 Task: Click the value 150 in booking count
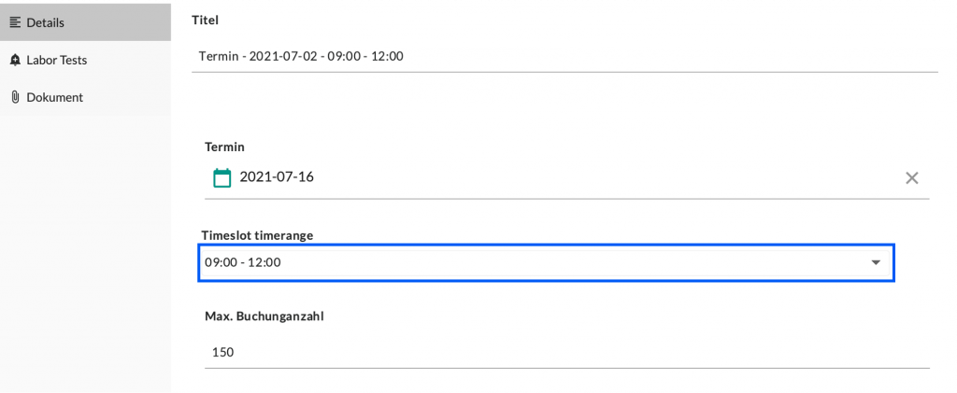tap(222, 352)
